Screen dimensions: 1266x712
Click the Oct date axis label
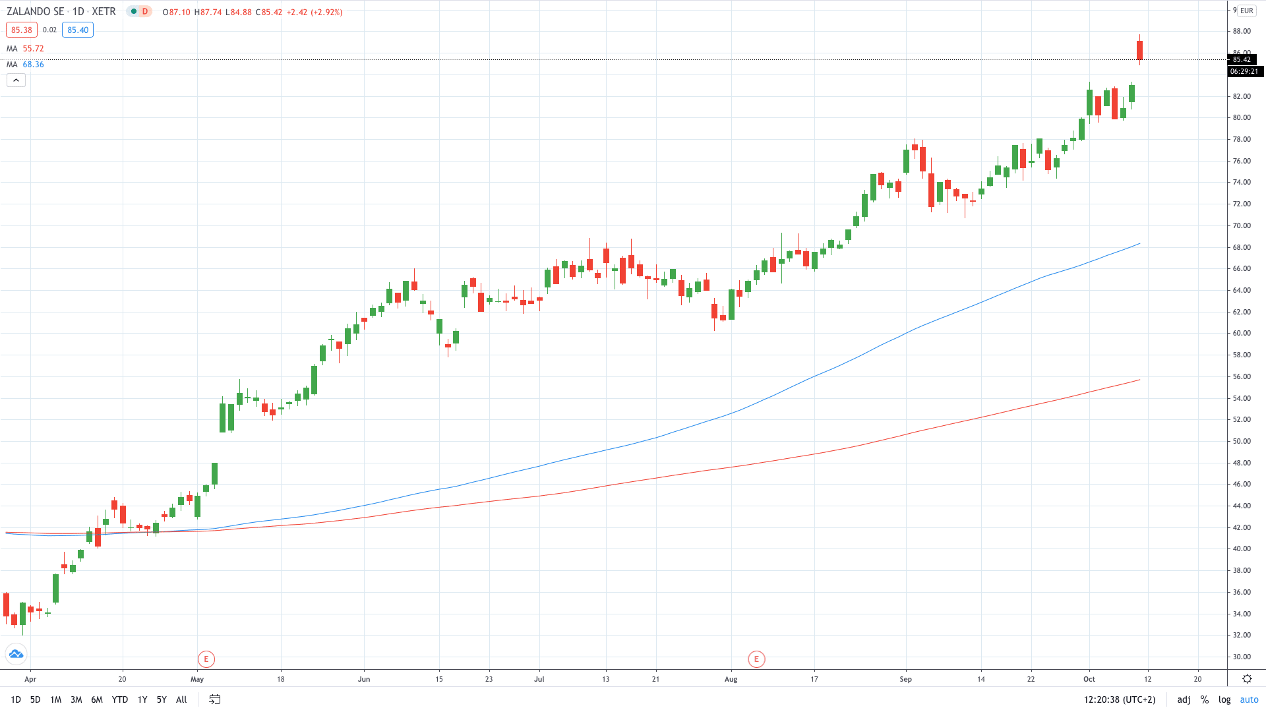tap(1089, 679)
